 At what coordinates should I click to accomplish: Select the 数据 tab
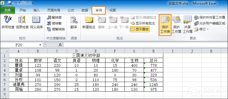point(85,10)
